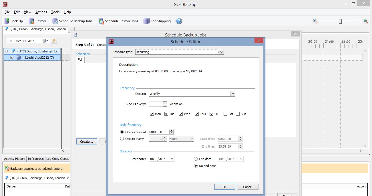The height and width of the screenshot is (196, 372).
Task: Click the timeline zoom slider handle
Action: click(340, 21)
